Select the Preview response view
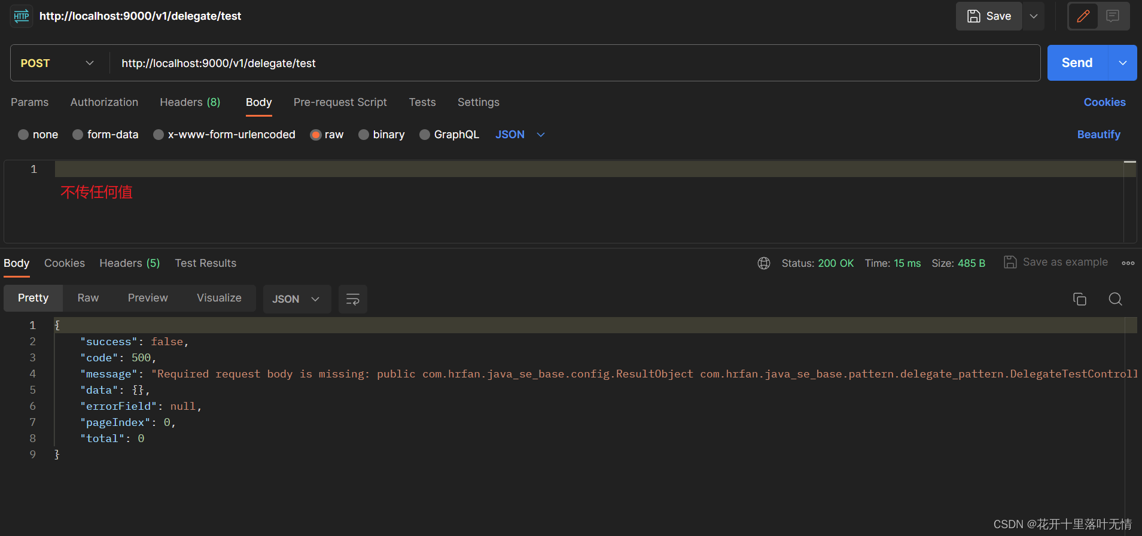 pos(148,298)
